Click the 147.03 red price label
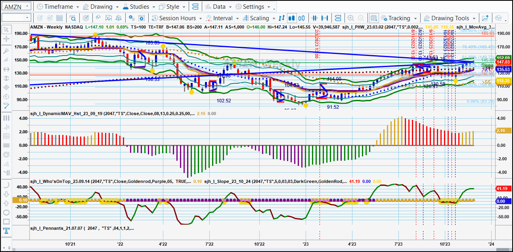Viewport: 513px width, 252px height. pyautogui.click(x=503, y=62)
